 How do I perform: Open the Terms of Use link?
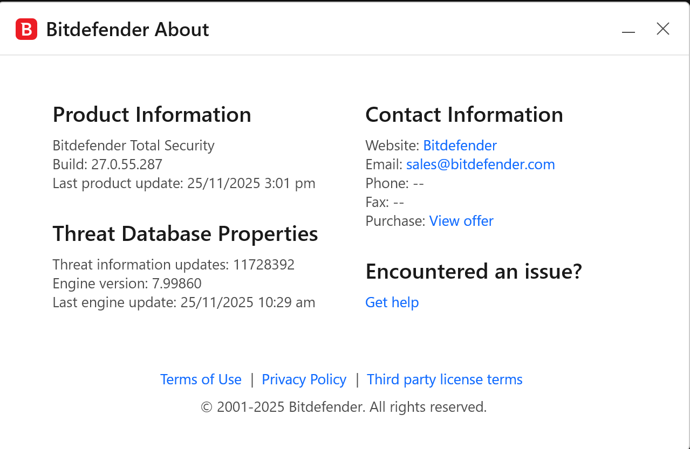point(201,379)
